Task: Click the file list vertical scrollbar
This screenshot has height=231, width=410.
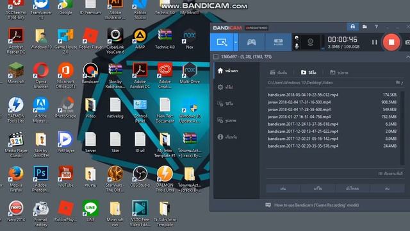Action: click(402, 128)
